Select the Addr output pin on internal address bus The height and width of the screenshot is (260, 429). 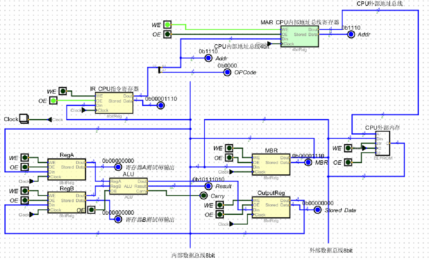209,58
